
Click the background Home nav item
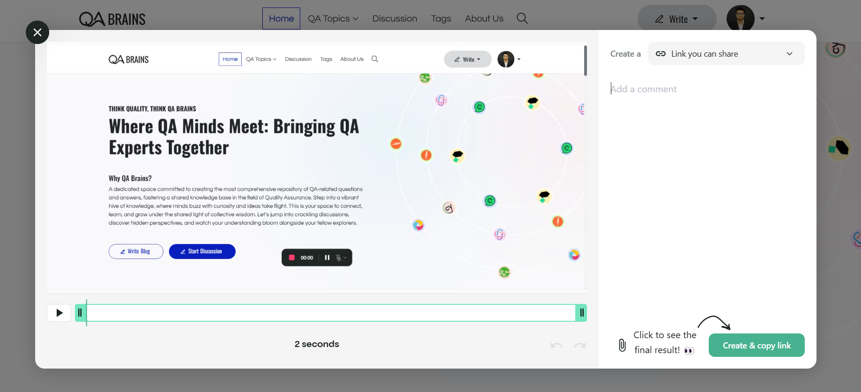point(281,18)
